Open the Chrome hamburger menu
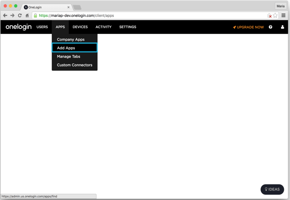290x200 pixels. 283,15
